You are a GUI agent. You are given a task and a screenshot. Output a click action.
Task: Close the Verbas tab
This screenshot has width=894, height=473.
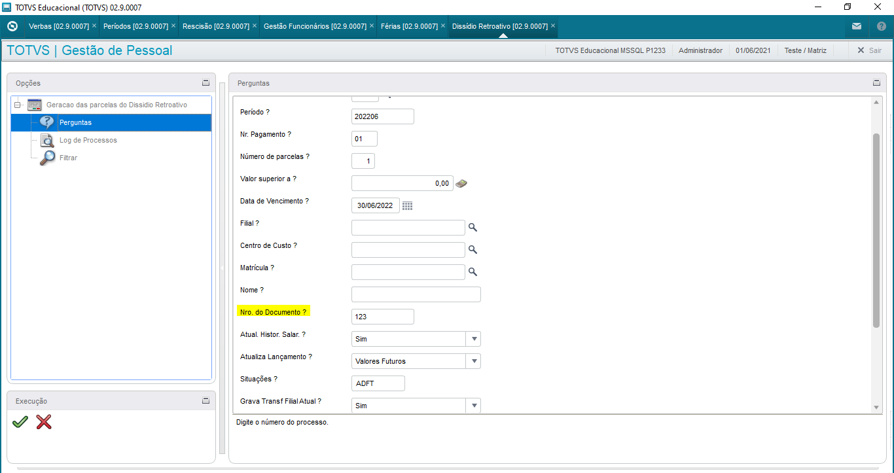(x=94, y=26)
